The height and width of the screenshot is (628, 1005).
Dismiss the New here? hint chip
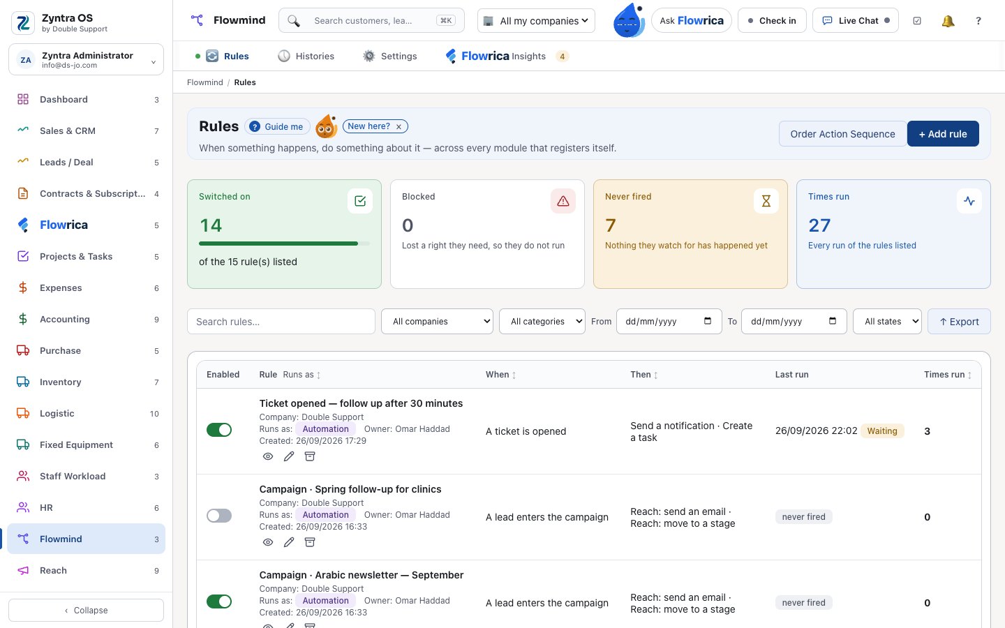399,127
